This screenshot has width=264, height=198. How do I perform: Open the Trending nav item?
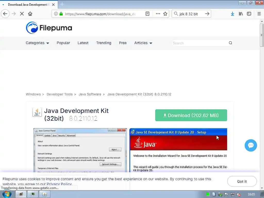(x=104, y=43)
